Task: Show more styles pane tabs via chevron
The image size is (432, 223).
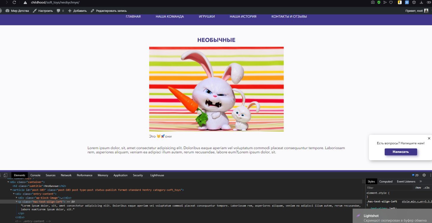Action: click(x=421, y=182)
